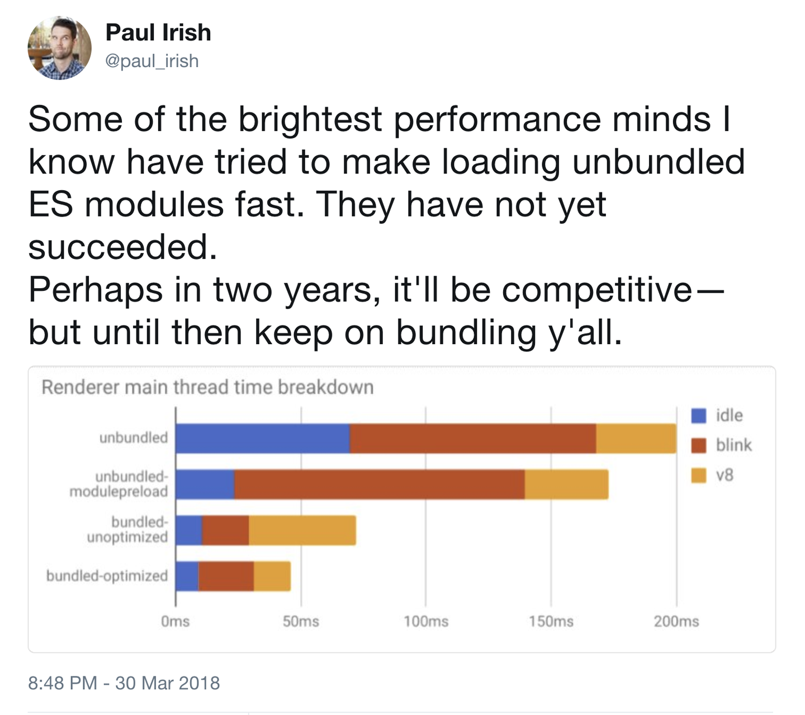Open the @paul_irish handle link
805x715 pixels.
tap(152, 60)
